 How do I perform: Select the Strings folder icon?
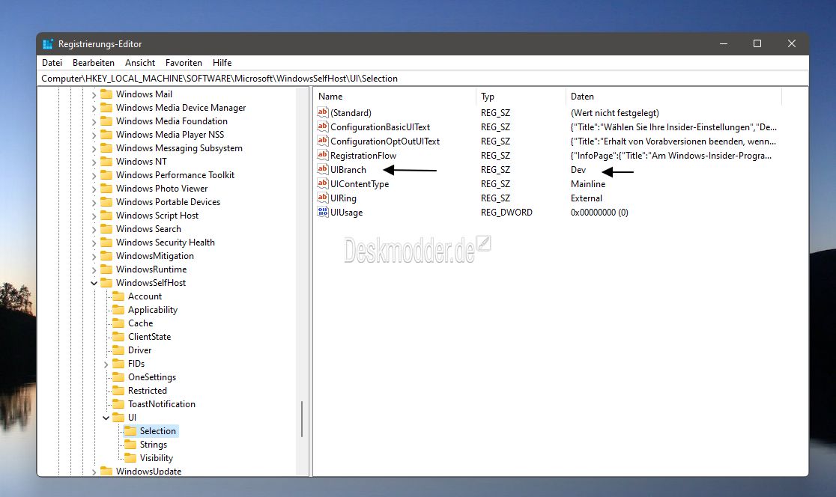click(x=130, y=445)
